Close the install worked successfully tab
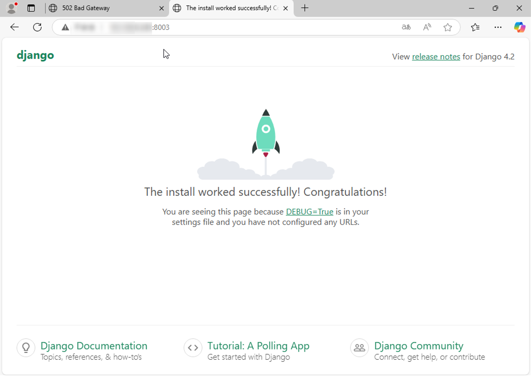The width and height of the screenshot is (531, 376). click(x=285, y=8)
